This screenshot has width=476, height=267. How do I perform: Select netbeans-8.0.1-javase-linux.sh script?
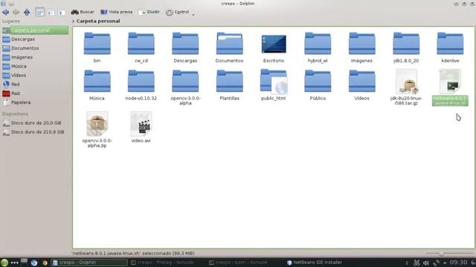click(x=450, y=82)
